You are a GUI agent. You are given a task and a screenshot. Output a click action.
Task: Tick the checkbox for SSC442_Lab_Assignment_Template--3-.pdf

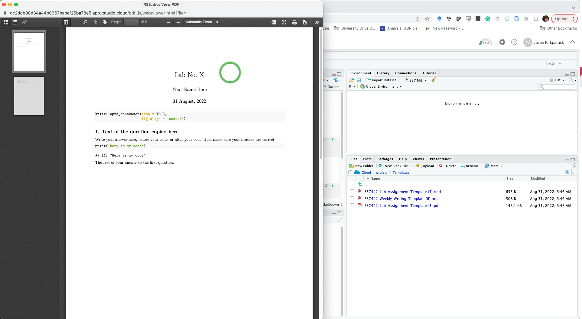click(352, 205)
